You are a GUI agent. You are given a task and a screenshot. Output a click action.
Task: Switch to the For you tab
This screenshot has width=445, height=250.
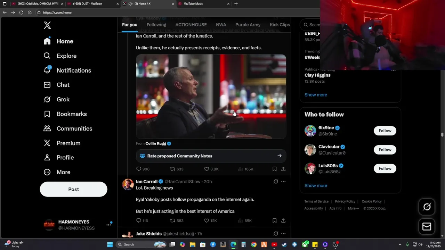130,25
